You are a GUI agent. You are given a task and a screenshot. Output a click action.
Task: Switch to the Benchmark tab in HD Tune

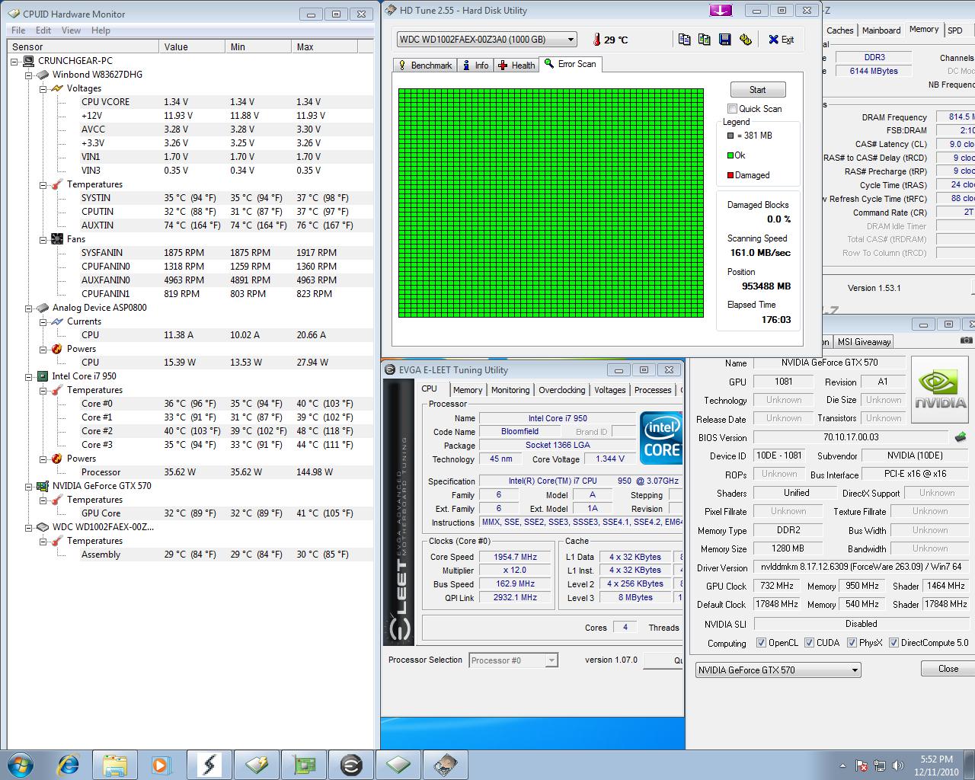point(425,66)
